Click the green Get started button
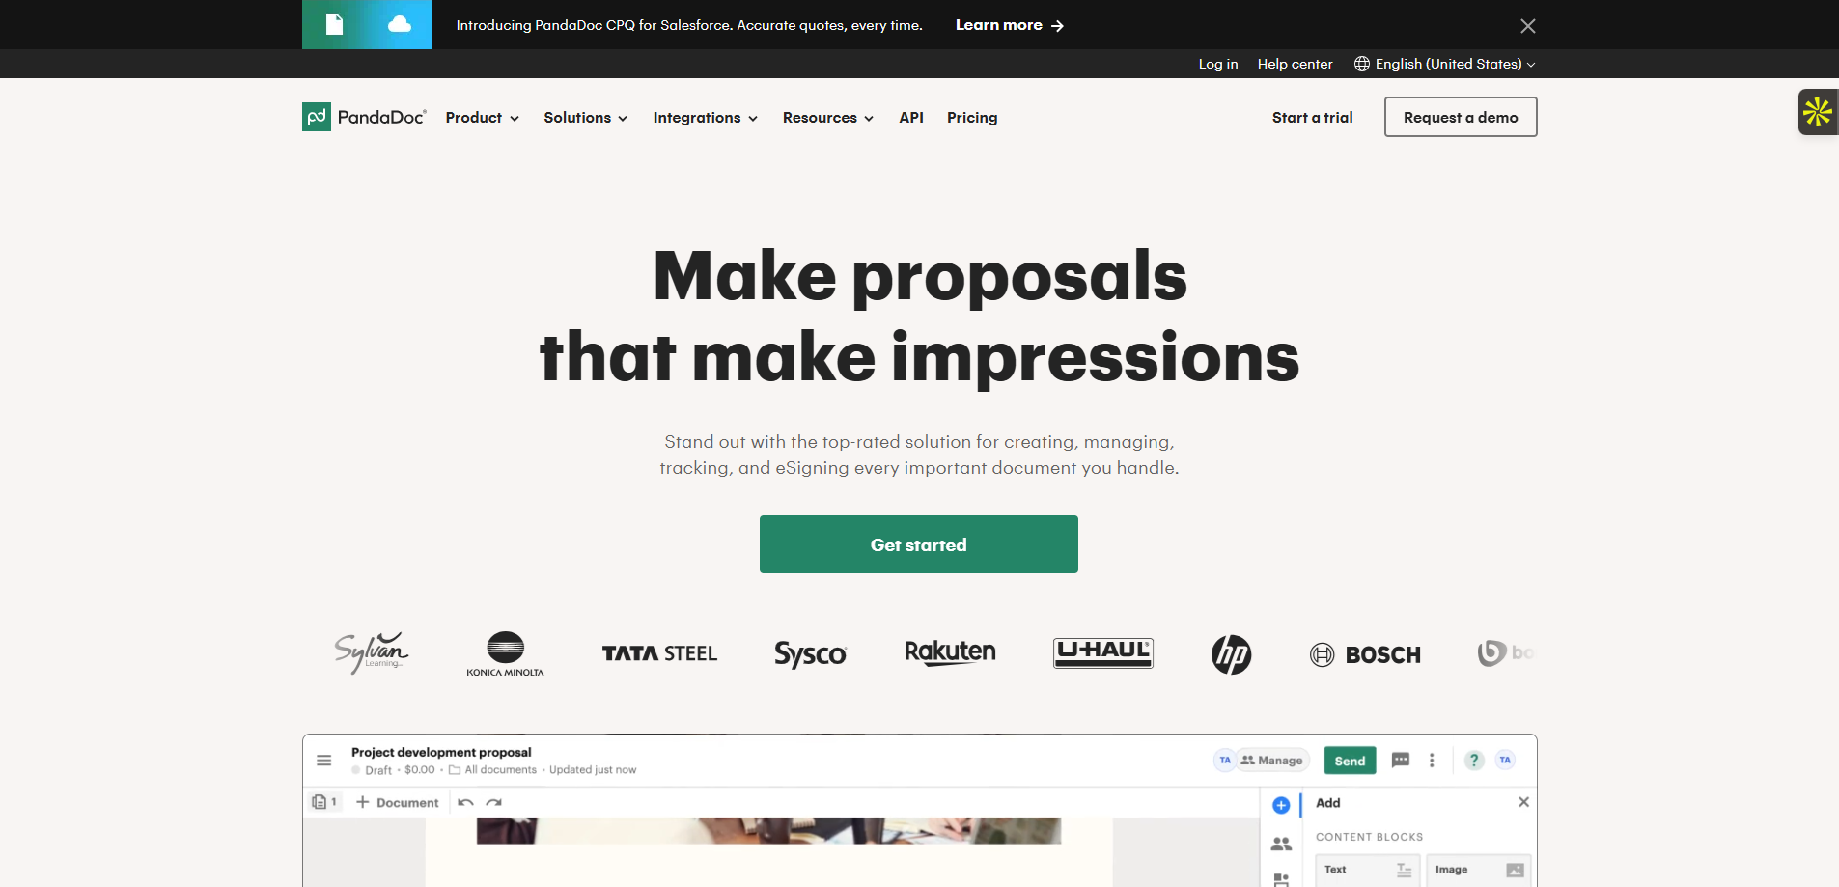Screen dimensions: 1839x887 [918, 544]
